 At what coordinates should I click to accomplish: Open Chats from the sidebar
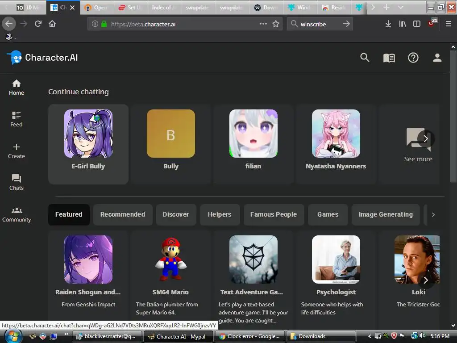pyautogui.click(x=17, y=183)
